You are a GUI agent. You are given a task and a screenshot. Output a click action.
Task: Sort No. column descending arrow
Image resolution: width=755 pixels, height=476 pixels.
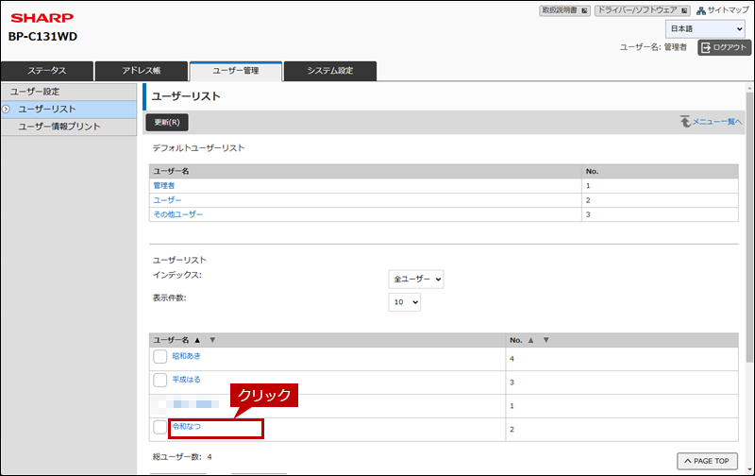pos(546,339)
